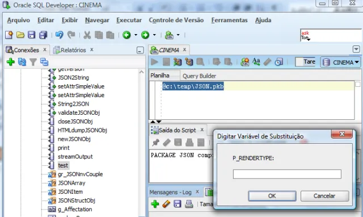Click the Commit icon in worksheet toolbar
The width and height of the screenshot is (363, 217).
click(x=217, y=62)
